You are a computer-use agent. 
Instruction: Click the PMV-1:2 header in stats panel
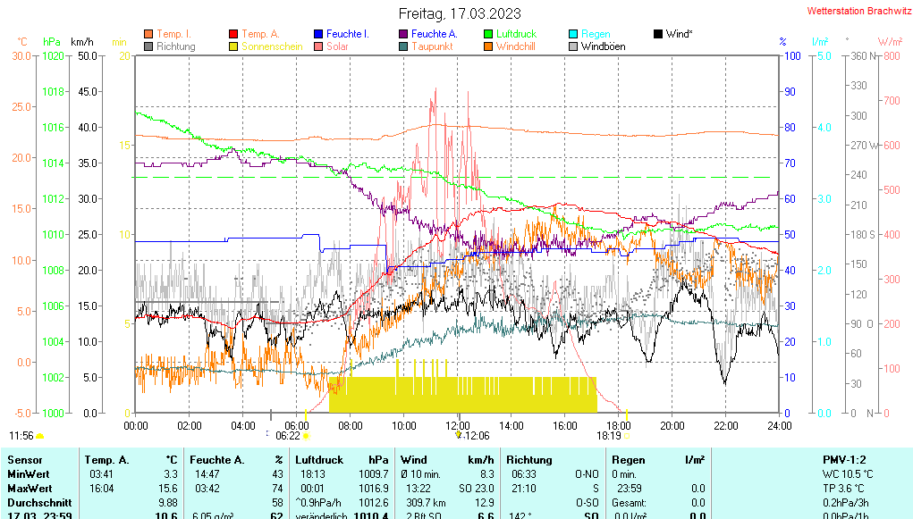846,459
